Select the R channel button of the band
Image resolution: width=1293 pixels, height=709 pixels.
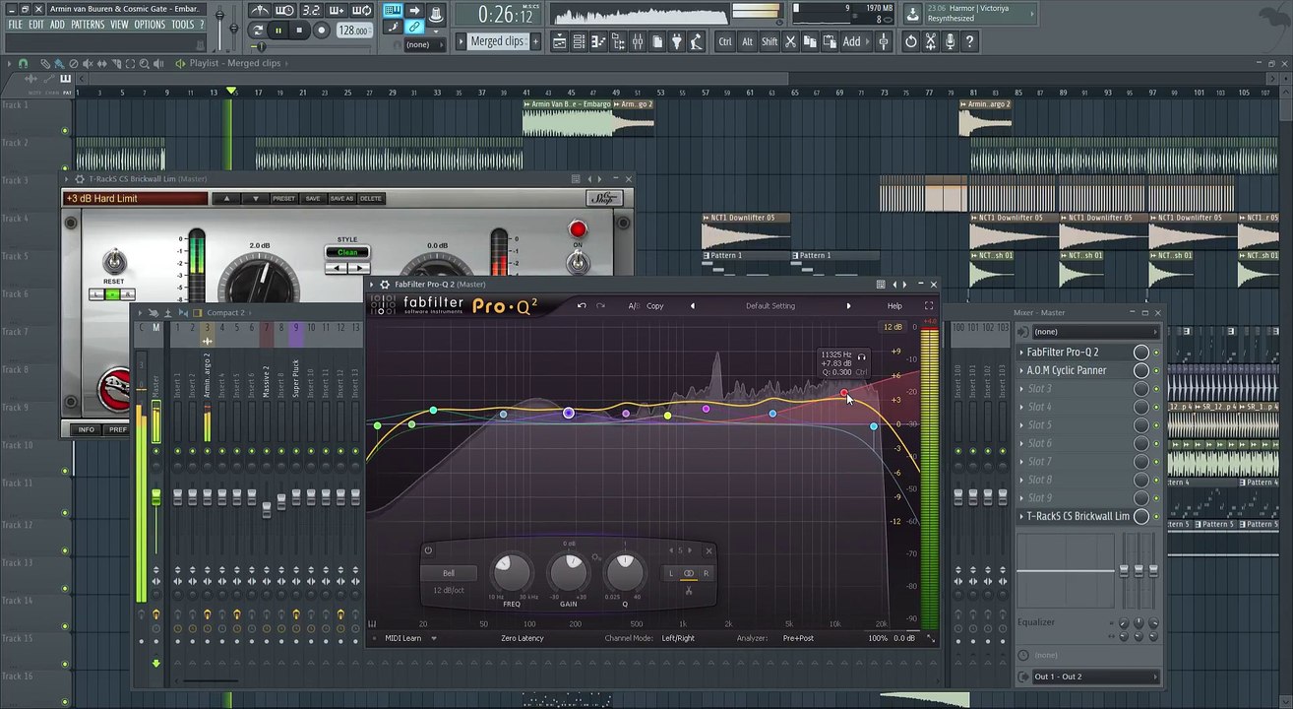(707, 573)
